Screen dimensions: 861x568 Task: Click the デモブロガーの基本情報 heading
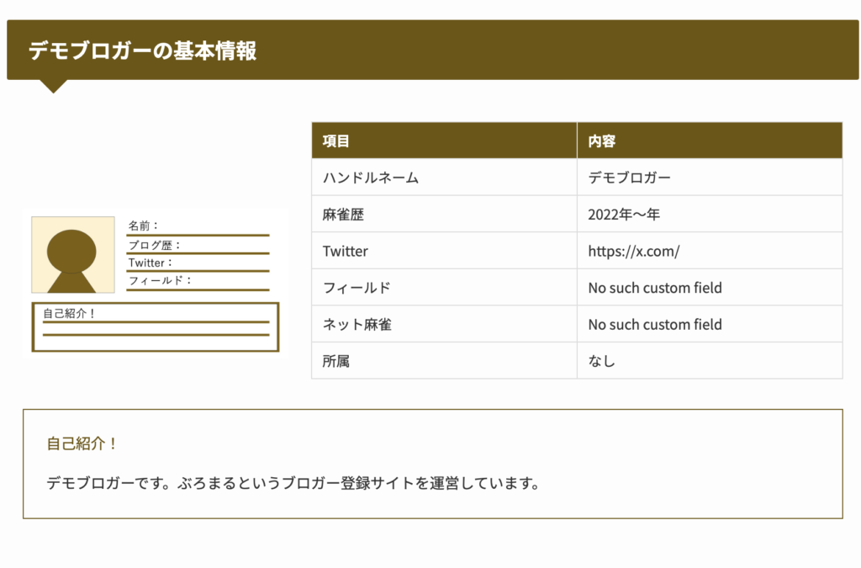coord(143,50)
